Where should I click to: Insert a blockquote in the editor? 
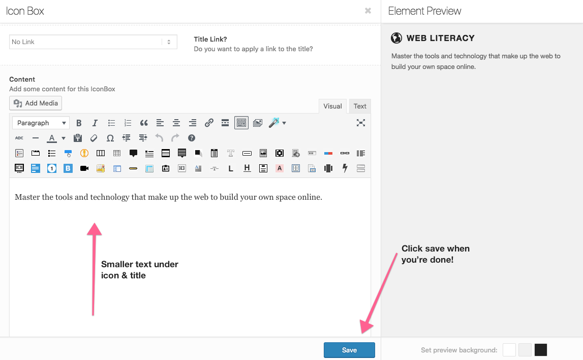coord(144,123)
